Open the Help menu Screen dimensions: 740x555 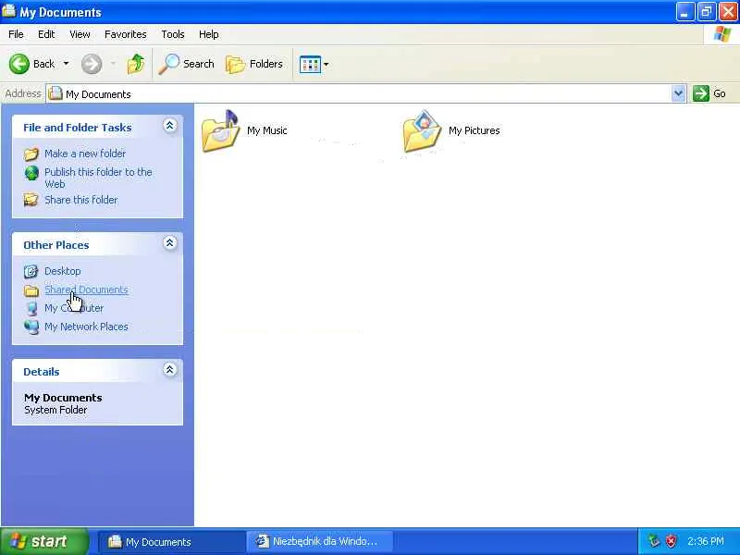tap(209, 34)
